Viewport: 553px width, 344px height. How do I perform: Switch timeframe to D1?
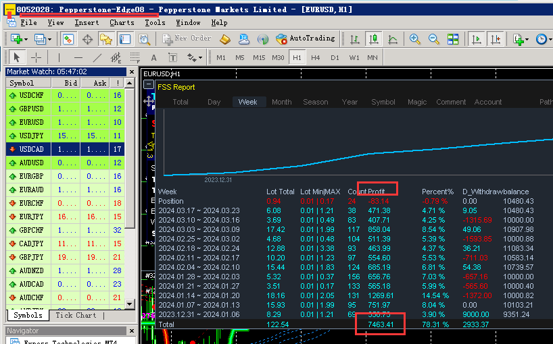[335, 57]
